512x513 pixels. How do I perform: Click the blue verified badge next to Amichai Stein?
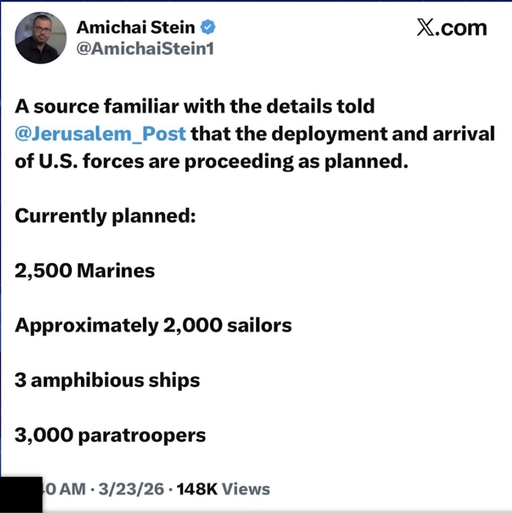coord(208,27)
